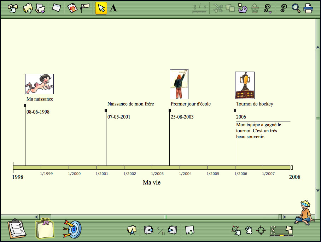Click the 'Premier jour d'école' event label
Viewport: 321px width, 242px height.
[191, 104]
